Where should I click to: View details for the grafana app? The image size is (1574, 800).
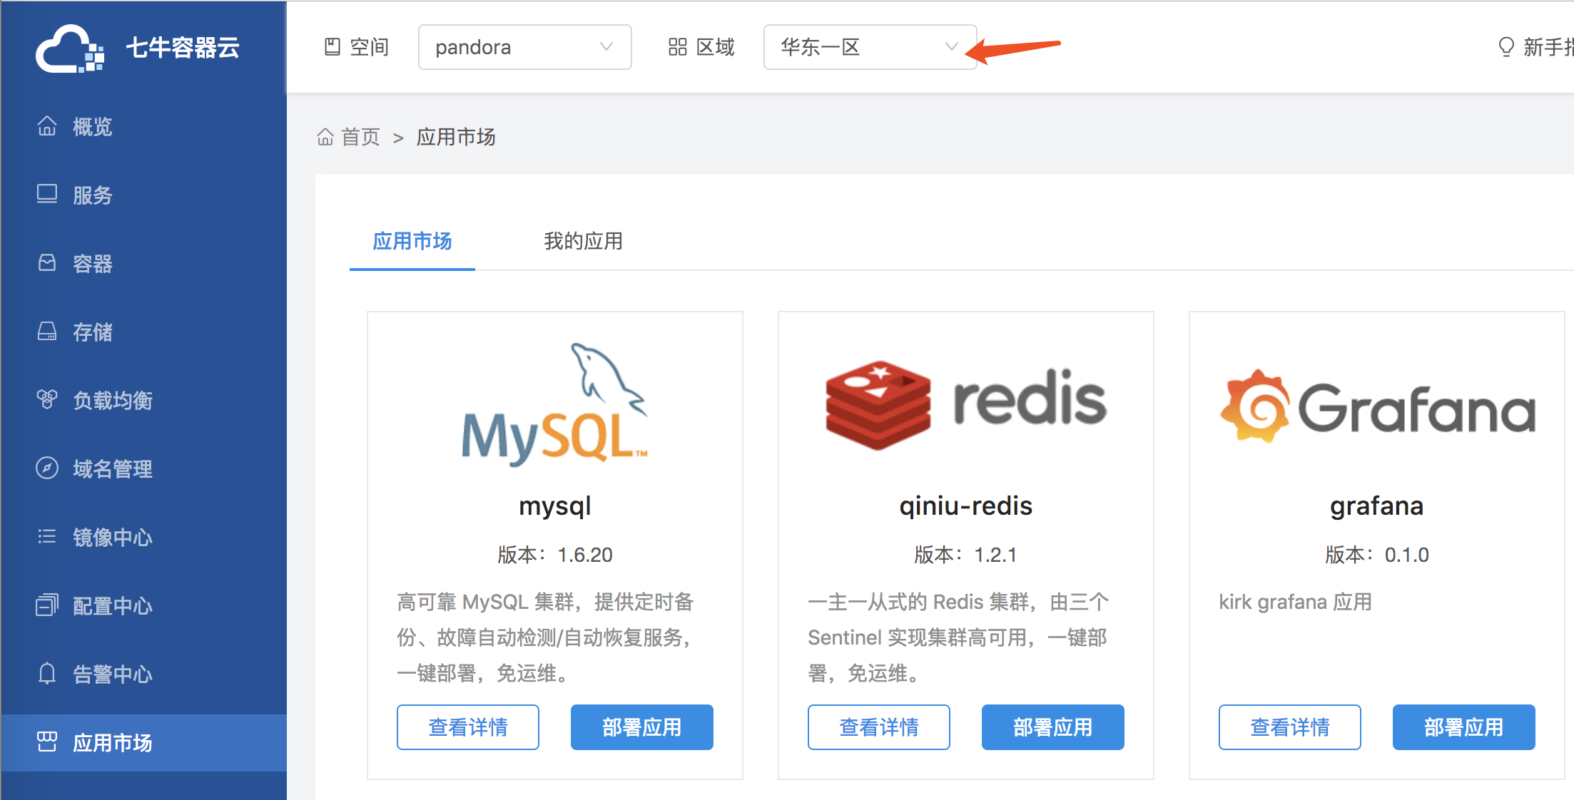pyautogui.click(x=1290, y=727)
